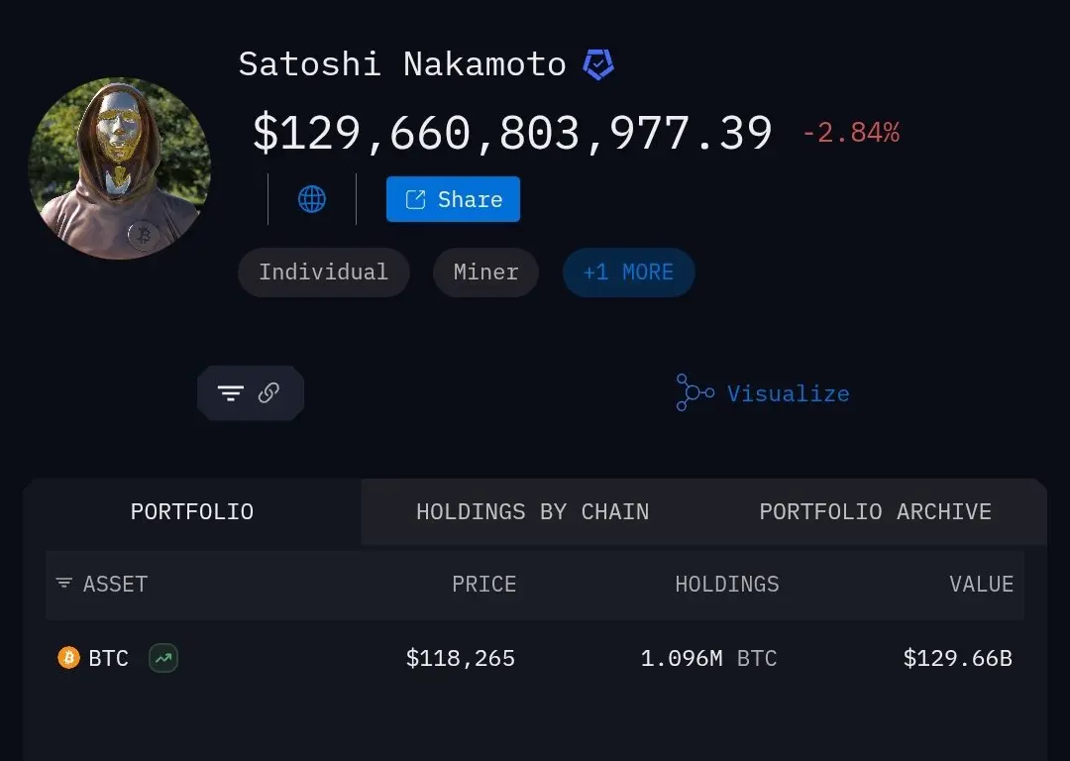This screenshot has width=1070, height=761.
Task: Click the Visualize graph node icon
Action: coord(695,392)
